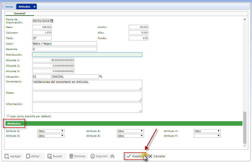This screenshot has height=162, width=252.
Task: Click the search magnifier next to Ubicación
Action: [x=101, y=77]
